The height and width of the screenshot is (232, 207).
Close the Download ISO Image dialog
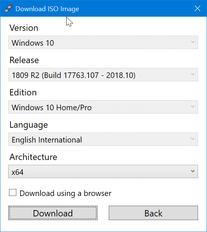(197, 9)
